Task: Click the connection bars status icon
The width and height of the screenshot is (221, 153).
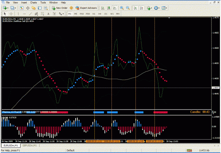Action: 189,150
